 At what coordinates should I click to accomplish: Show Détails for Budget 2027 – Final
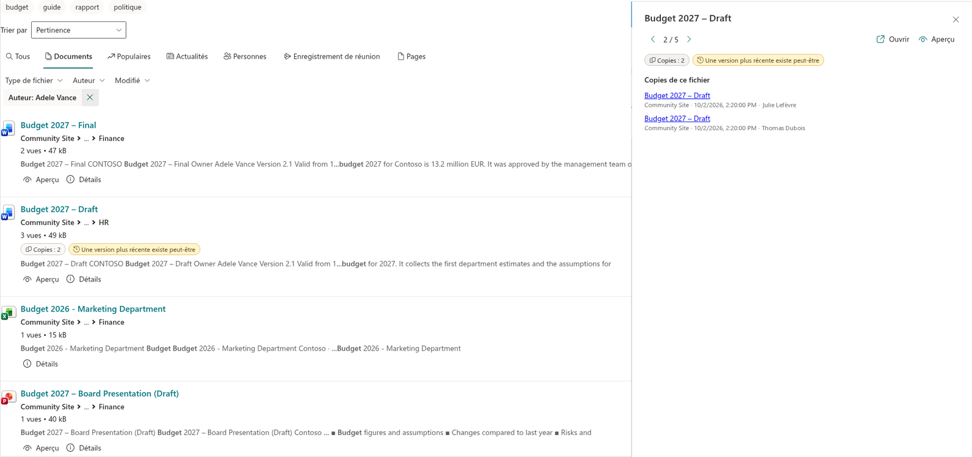coord(84,180)
